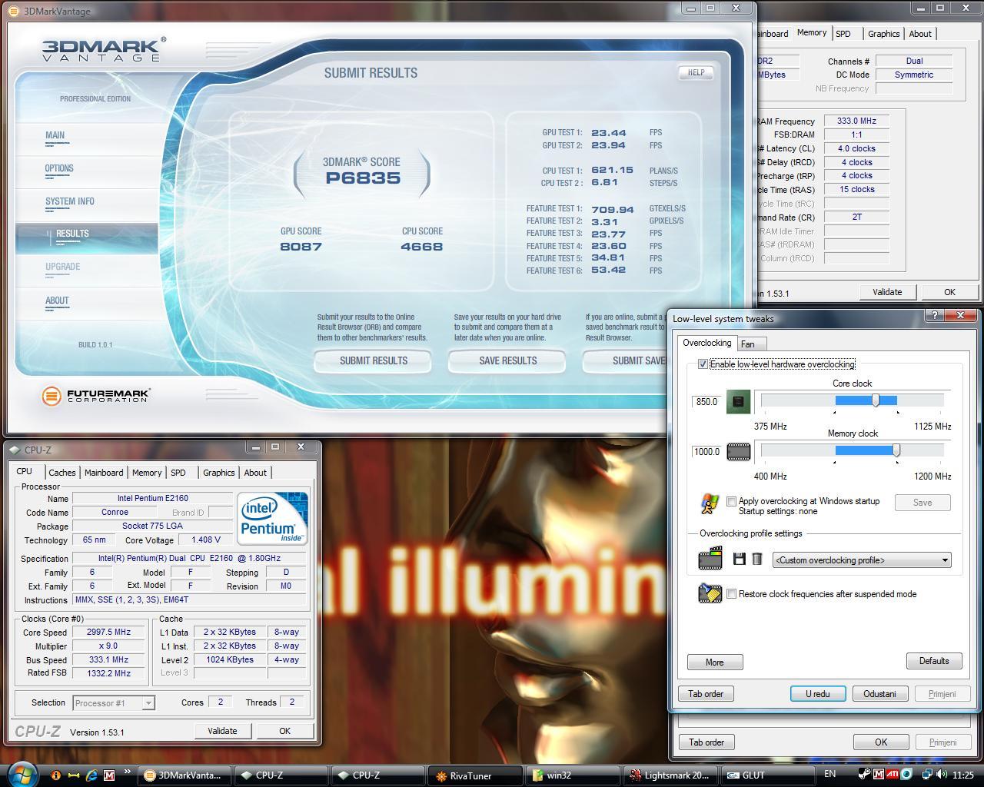Screen dimensions: 984x787
Task: Switch to RivaTuner taskbar button
Action: (x=474, y=775)
